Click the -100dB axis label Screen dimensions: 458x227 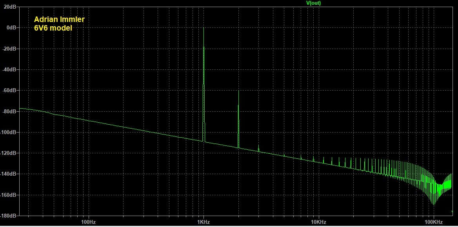[8, 133]
